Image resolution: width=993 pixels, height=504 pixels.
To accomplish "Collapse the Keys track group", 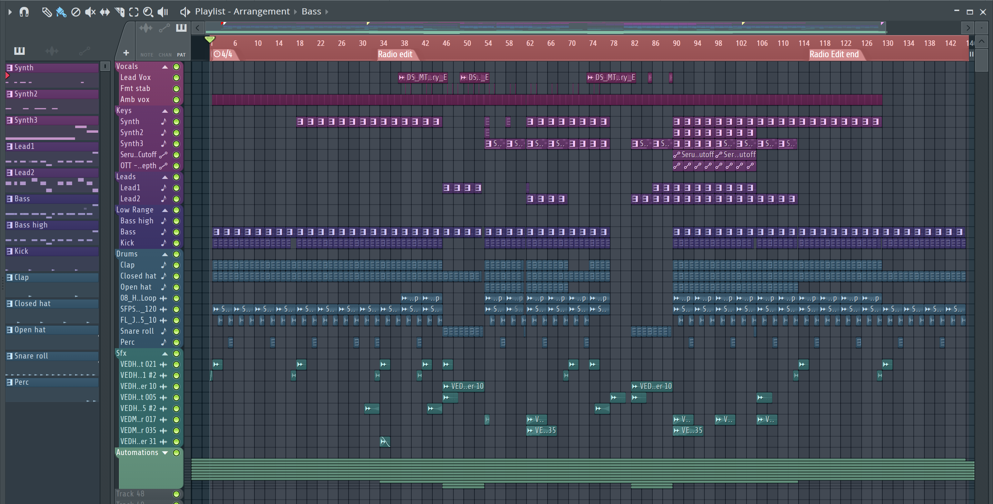I will (165, 111).
